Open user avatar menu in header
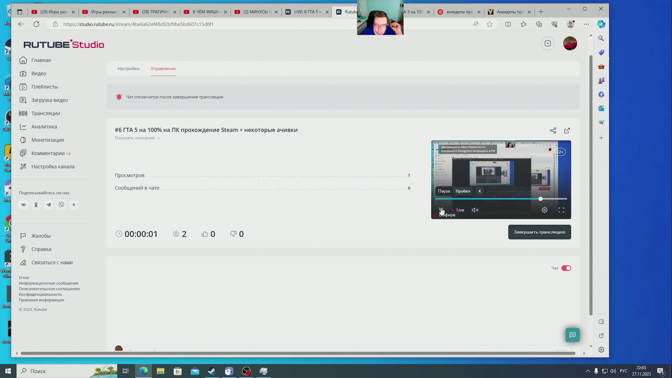This screenshot has width=672, height=378. tap(570, 44)
